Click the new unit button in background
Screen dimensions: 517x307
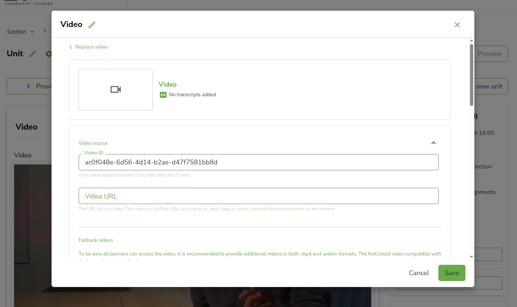pyautogui.click(x=491, y=86)
